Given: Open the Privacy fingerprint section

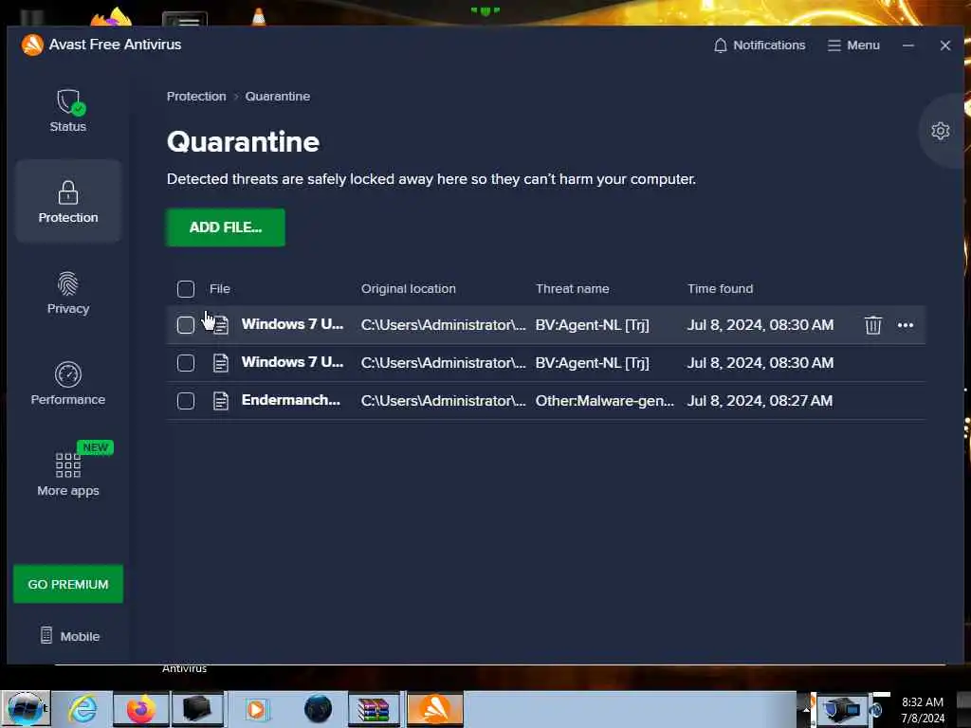Looking at the screenshot, I should click(x=68, y=293).
